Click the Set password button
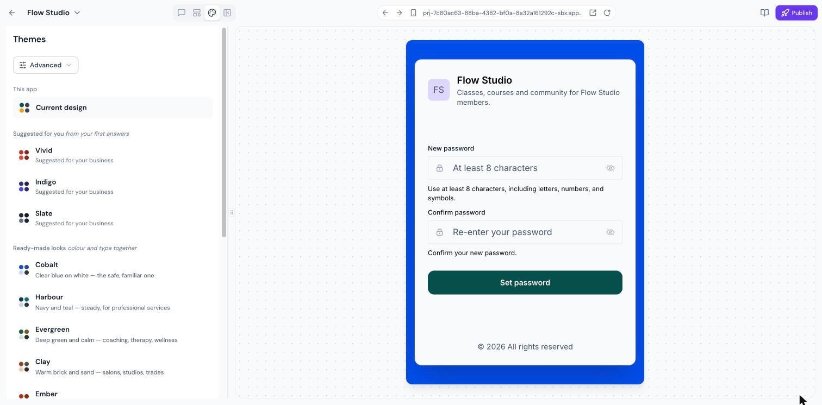 [x=525, y=283]
